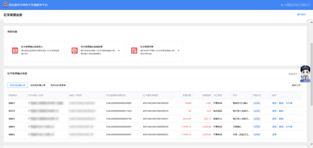Image resolution: width=313 pixels, height=148 pixels.
Task: Click the 红字发票确认信息处理 card icon
Action: pos(75,51)
